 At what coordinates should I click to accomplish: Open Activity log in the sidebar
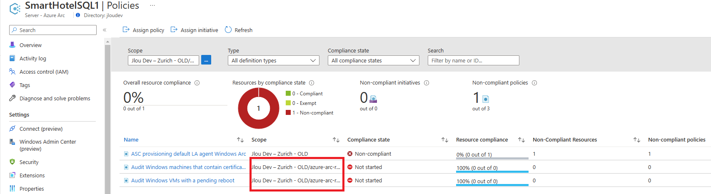click(x=33, y=59)
